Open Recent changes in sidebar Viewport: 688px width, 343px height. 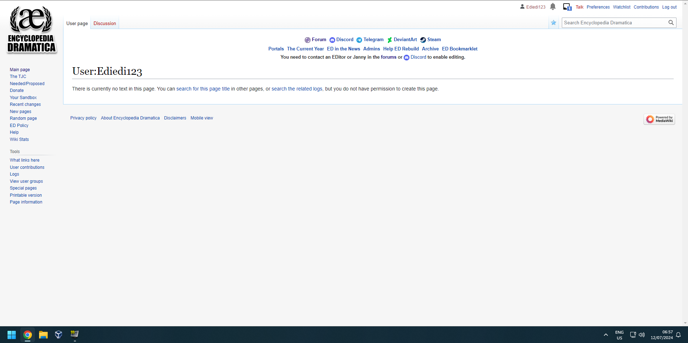click(x=25, y=104)
